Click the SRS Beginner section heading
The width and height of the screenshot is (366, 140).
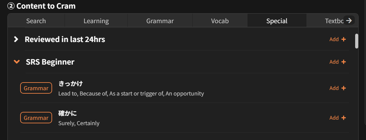click(x=50, y=62)
